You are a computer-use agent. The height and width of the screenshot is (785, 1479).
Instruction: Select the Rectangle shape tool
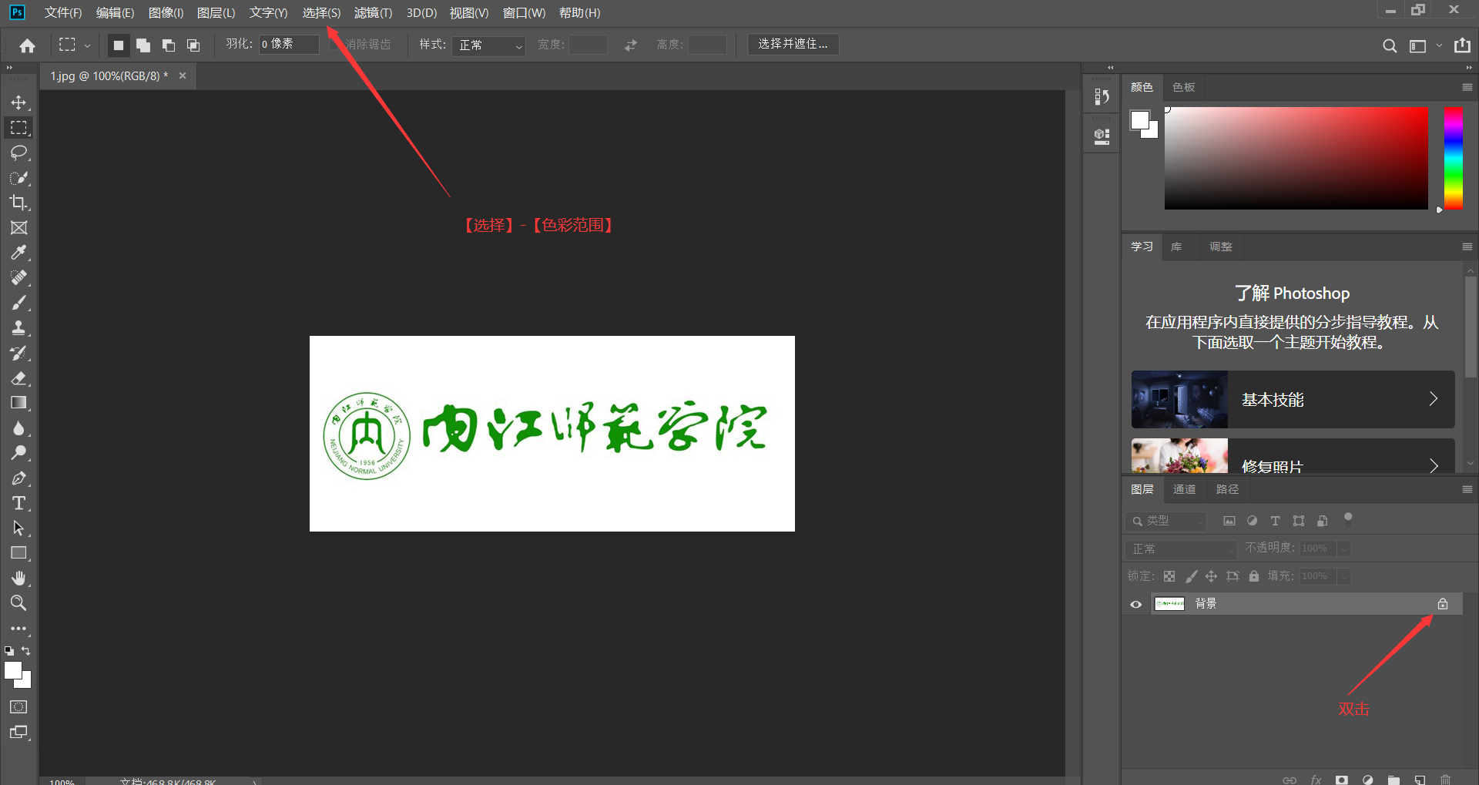18,553
